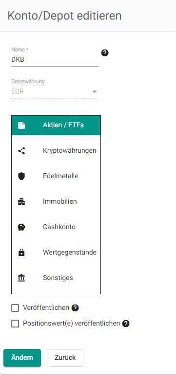Focus the Name input field containing DKB
The width and height of the screenshot is (176, 375).
(x=55, y=60)
